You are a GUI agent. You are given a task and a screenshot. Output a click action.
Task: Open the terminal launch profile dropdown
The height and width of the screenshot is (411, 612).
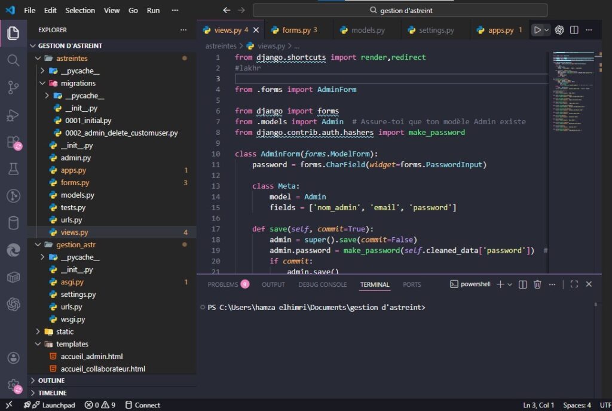(x=509, y=284)
